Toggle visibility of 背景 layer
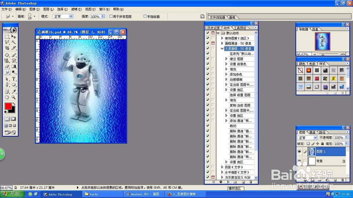Screen dimensions: 353x198 (299, 161)
